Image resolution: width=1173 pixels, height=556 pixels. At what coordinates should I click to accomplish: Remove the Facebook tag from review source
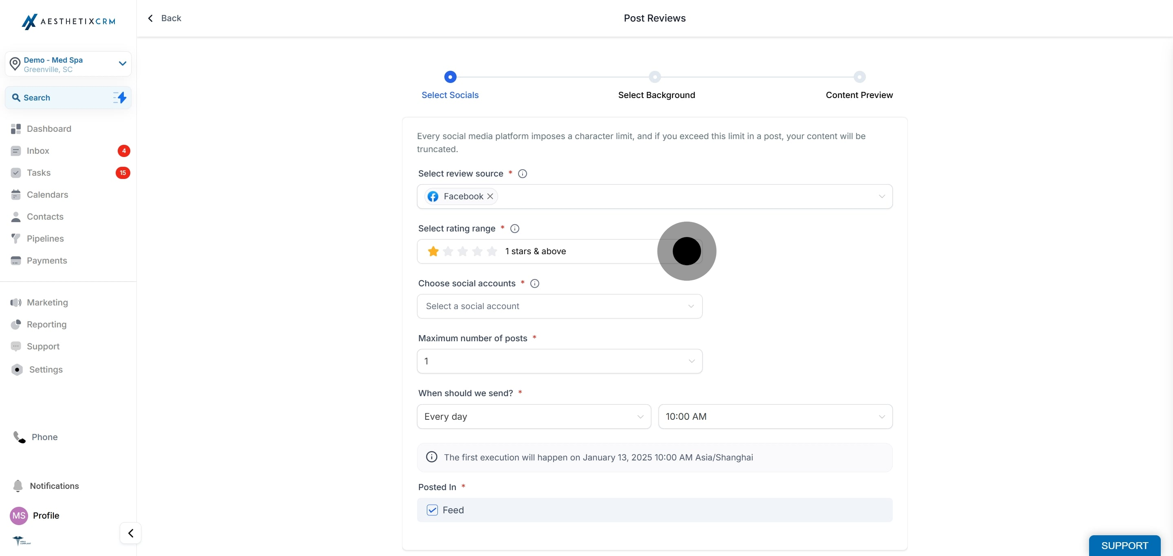click(490, 196)
